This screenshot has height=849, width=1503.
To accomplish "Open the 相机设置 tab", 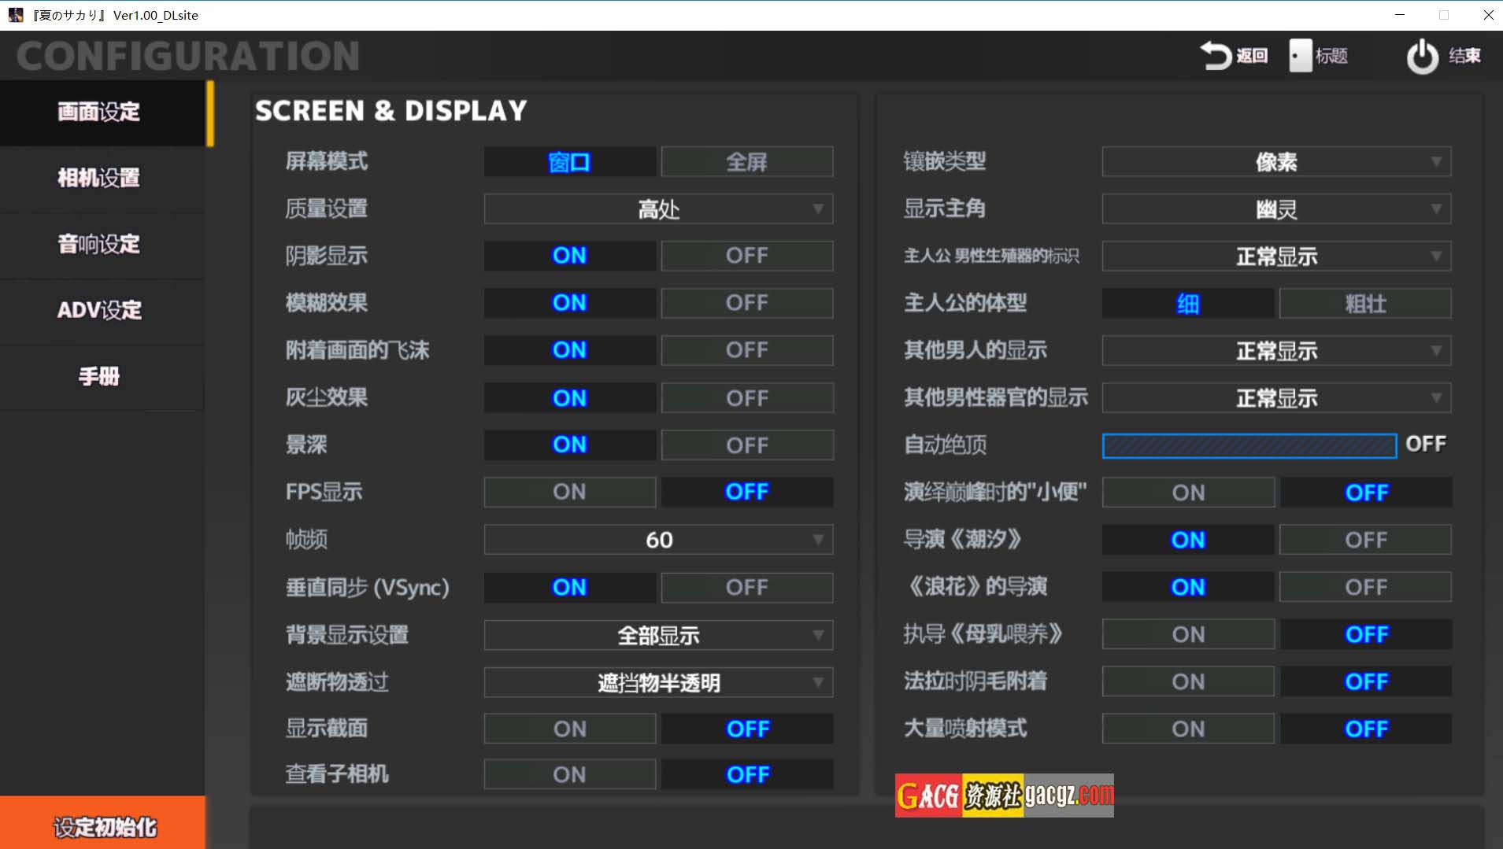I will click(x=99, y=178).
